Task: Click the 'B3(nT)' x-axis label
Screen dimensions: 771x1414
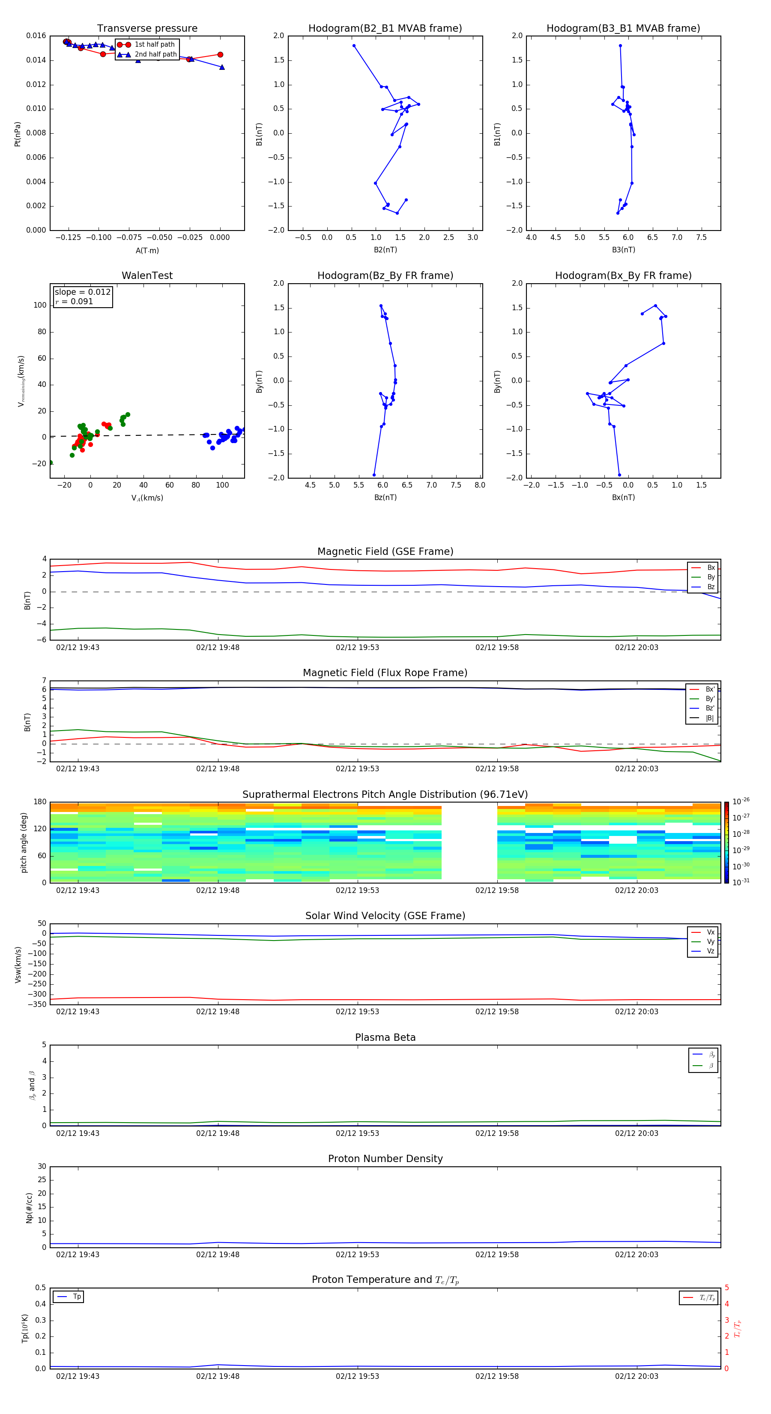Action: point(623,250)
